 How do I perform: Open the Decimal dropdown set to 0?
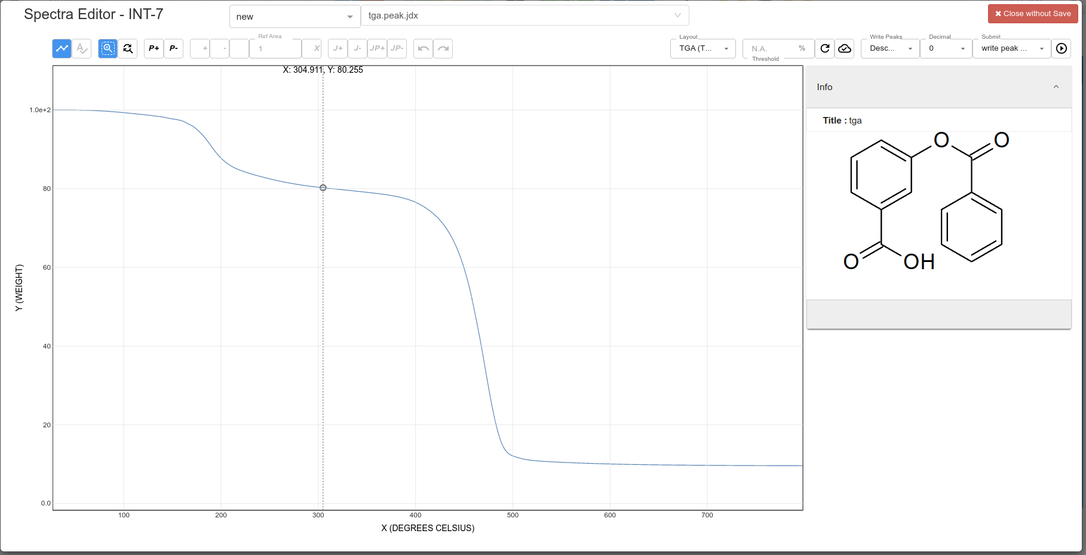pos(946,48)
